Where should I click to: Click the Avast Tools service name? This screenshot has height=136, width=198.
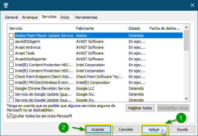(x=25, y=53)
